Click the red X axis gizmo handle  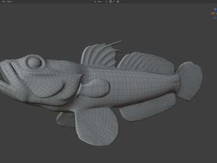pos(212,14)
